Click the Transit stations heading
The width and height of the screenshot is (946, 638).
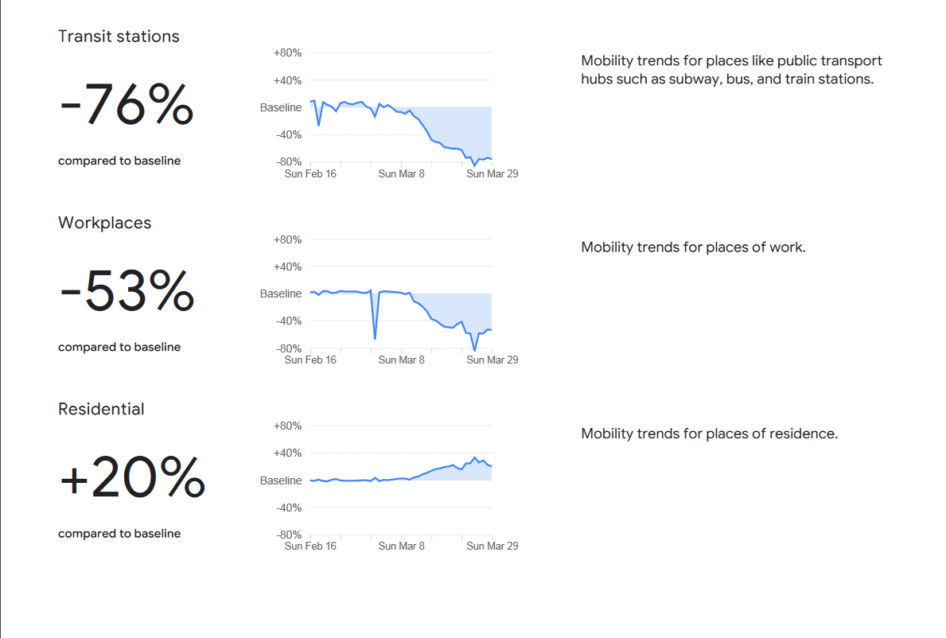119,37
